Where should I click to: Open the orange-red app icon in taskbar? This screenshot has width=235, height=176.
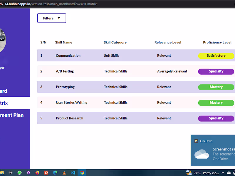[46, 173]
